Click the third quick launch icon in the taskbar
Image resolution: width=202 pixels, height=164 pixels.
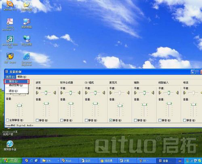pyautogui.click(x=36, y=161)
